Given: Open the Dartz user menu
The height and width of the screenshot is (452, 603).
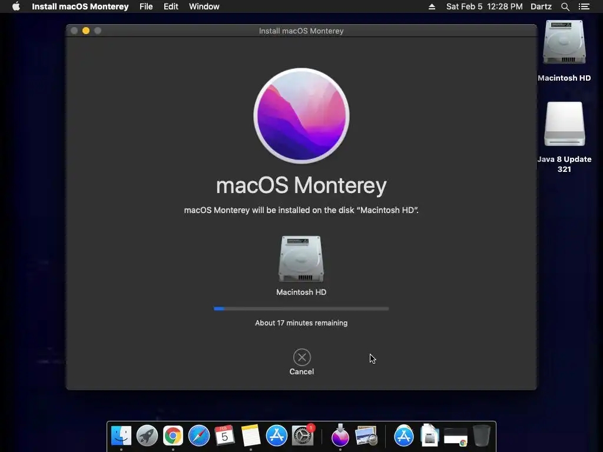Looking at the screenshot, I should click(x=541, y=6).
